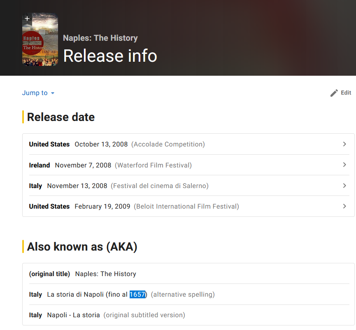Click the (Beloit International Film Festival) note
Image resolution: width=356 pixels, height=330 pixels.
186,206
